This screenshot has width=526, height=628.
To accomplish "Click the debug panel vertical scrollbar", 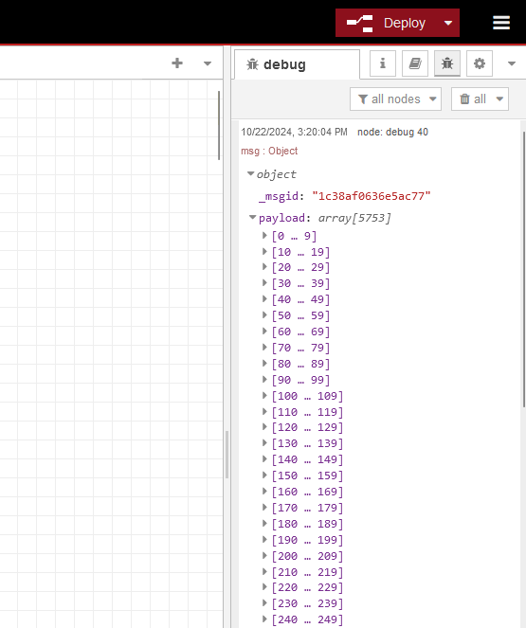I will coord(523,270).
